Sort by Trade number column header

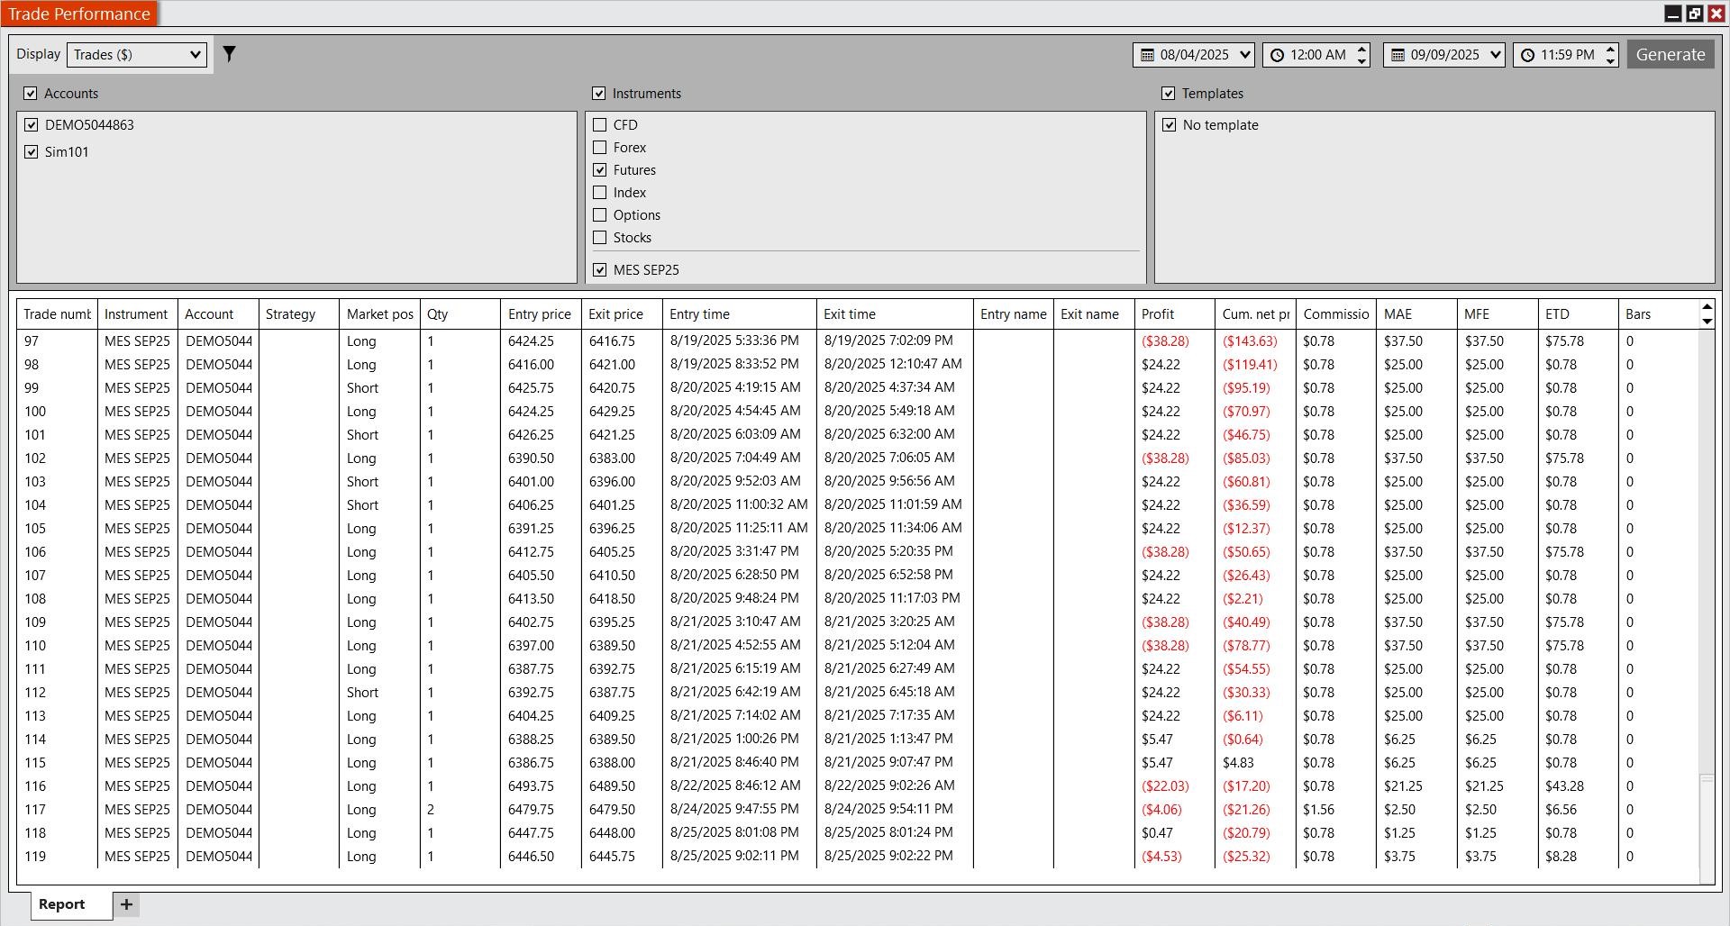(x=57, y=314)
